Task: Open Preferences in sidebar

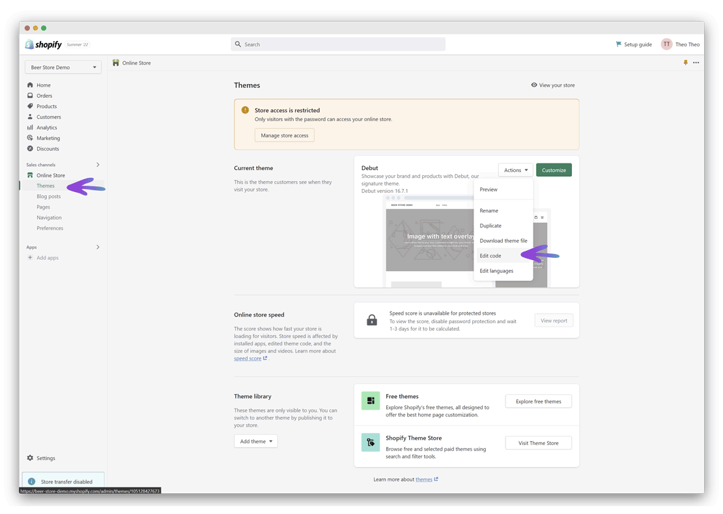Action: point(50,228)
